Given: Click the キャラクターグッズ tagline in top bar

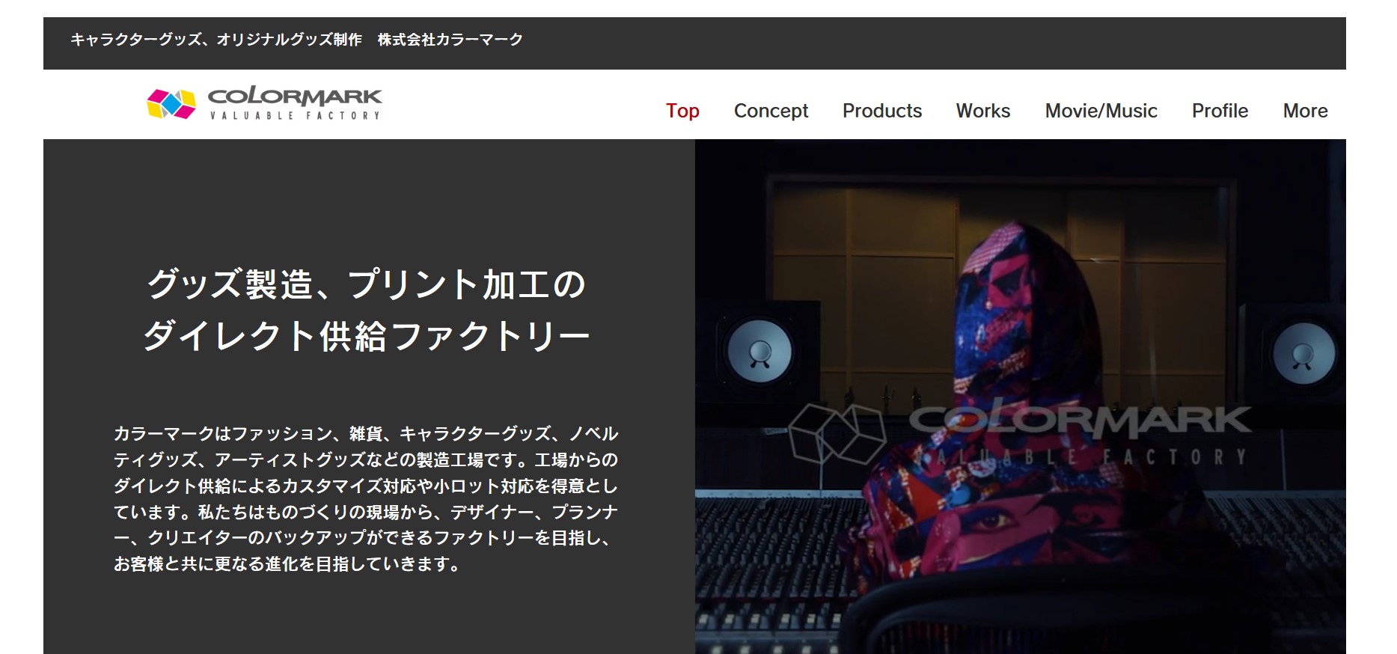Looking at the screenshot, I should (216, 40).
